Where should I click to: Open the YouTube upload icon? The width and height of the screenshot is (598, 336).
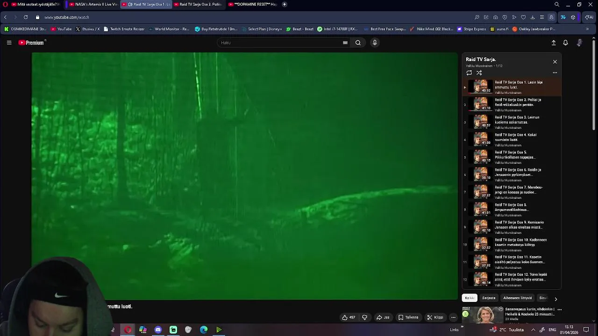pos(554,42)
